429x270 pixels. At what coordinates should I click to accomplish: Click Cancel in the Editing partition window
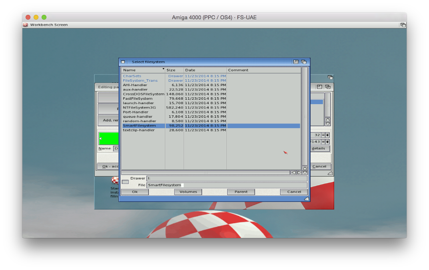tap(320, 167)
